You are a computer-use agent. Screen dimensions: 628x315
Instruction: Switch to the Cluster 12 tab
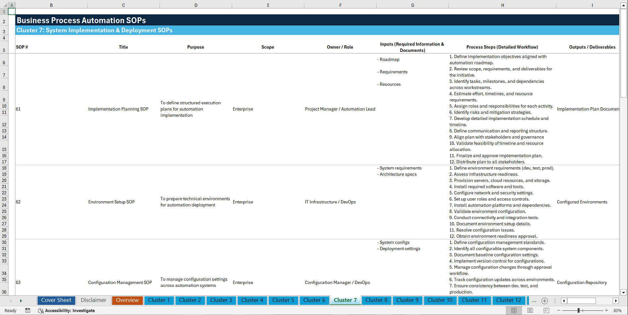(x=508, y=300)
